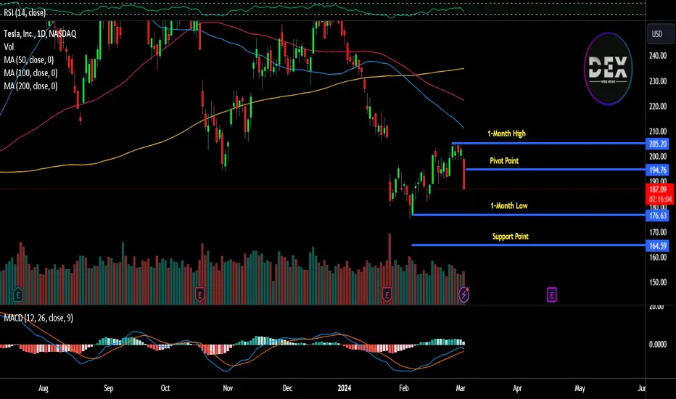This screenshot has width=676, height=399.
Task: Click the blue 1-Month High horizontal line
Action: [548, 143]
